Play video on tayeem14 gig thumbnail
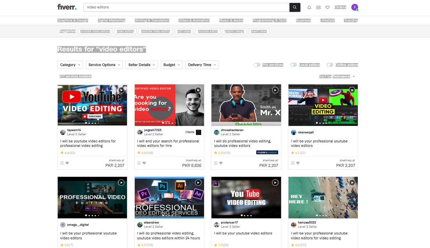This screenshot has height=248, width=430. pyautogui.click(x=121, y=90)
